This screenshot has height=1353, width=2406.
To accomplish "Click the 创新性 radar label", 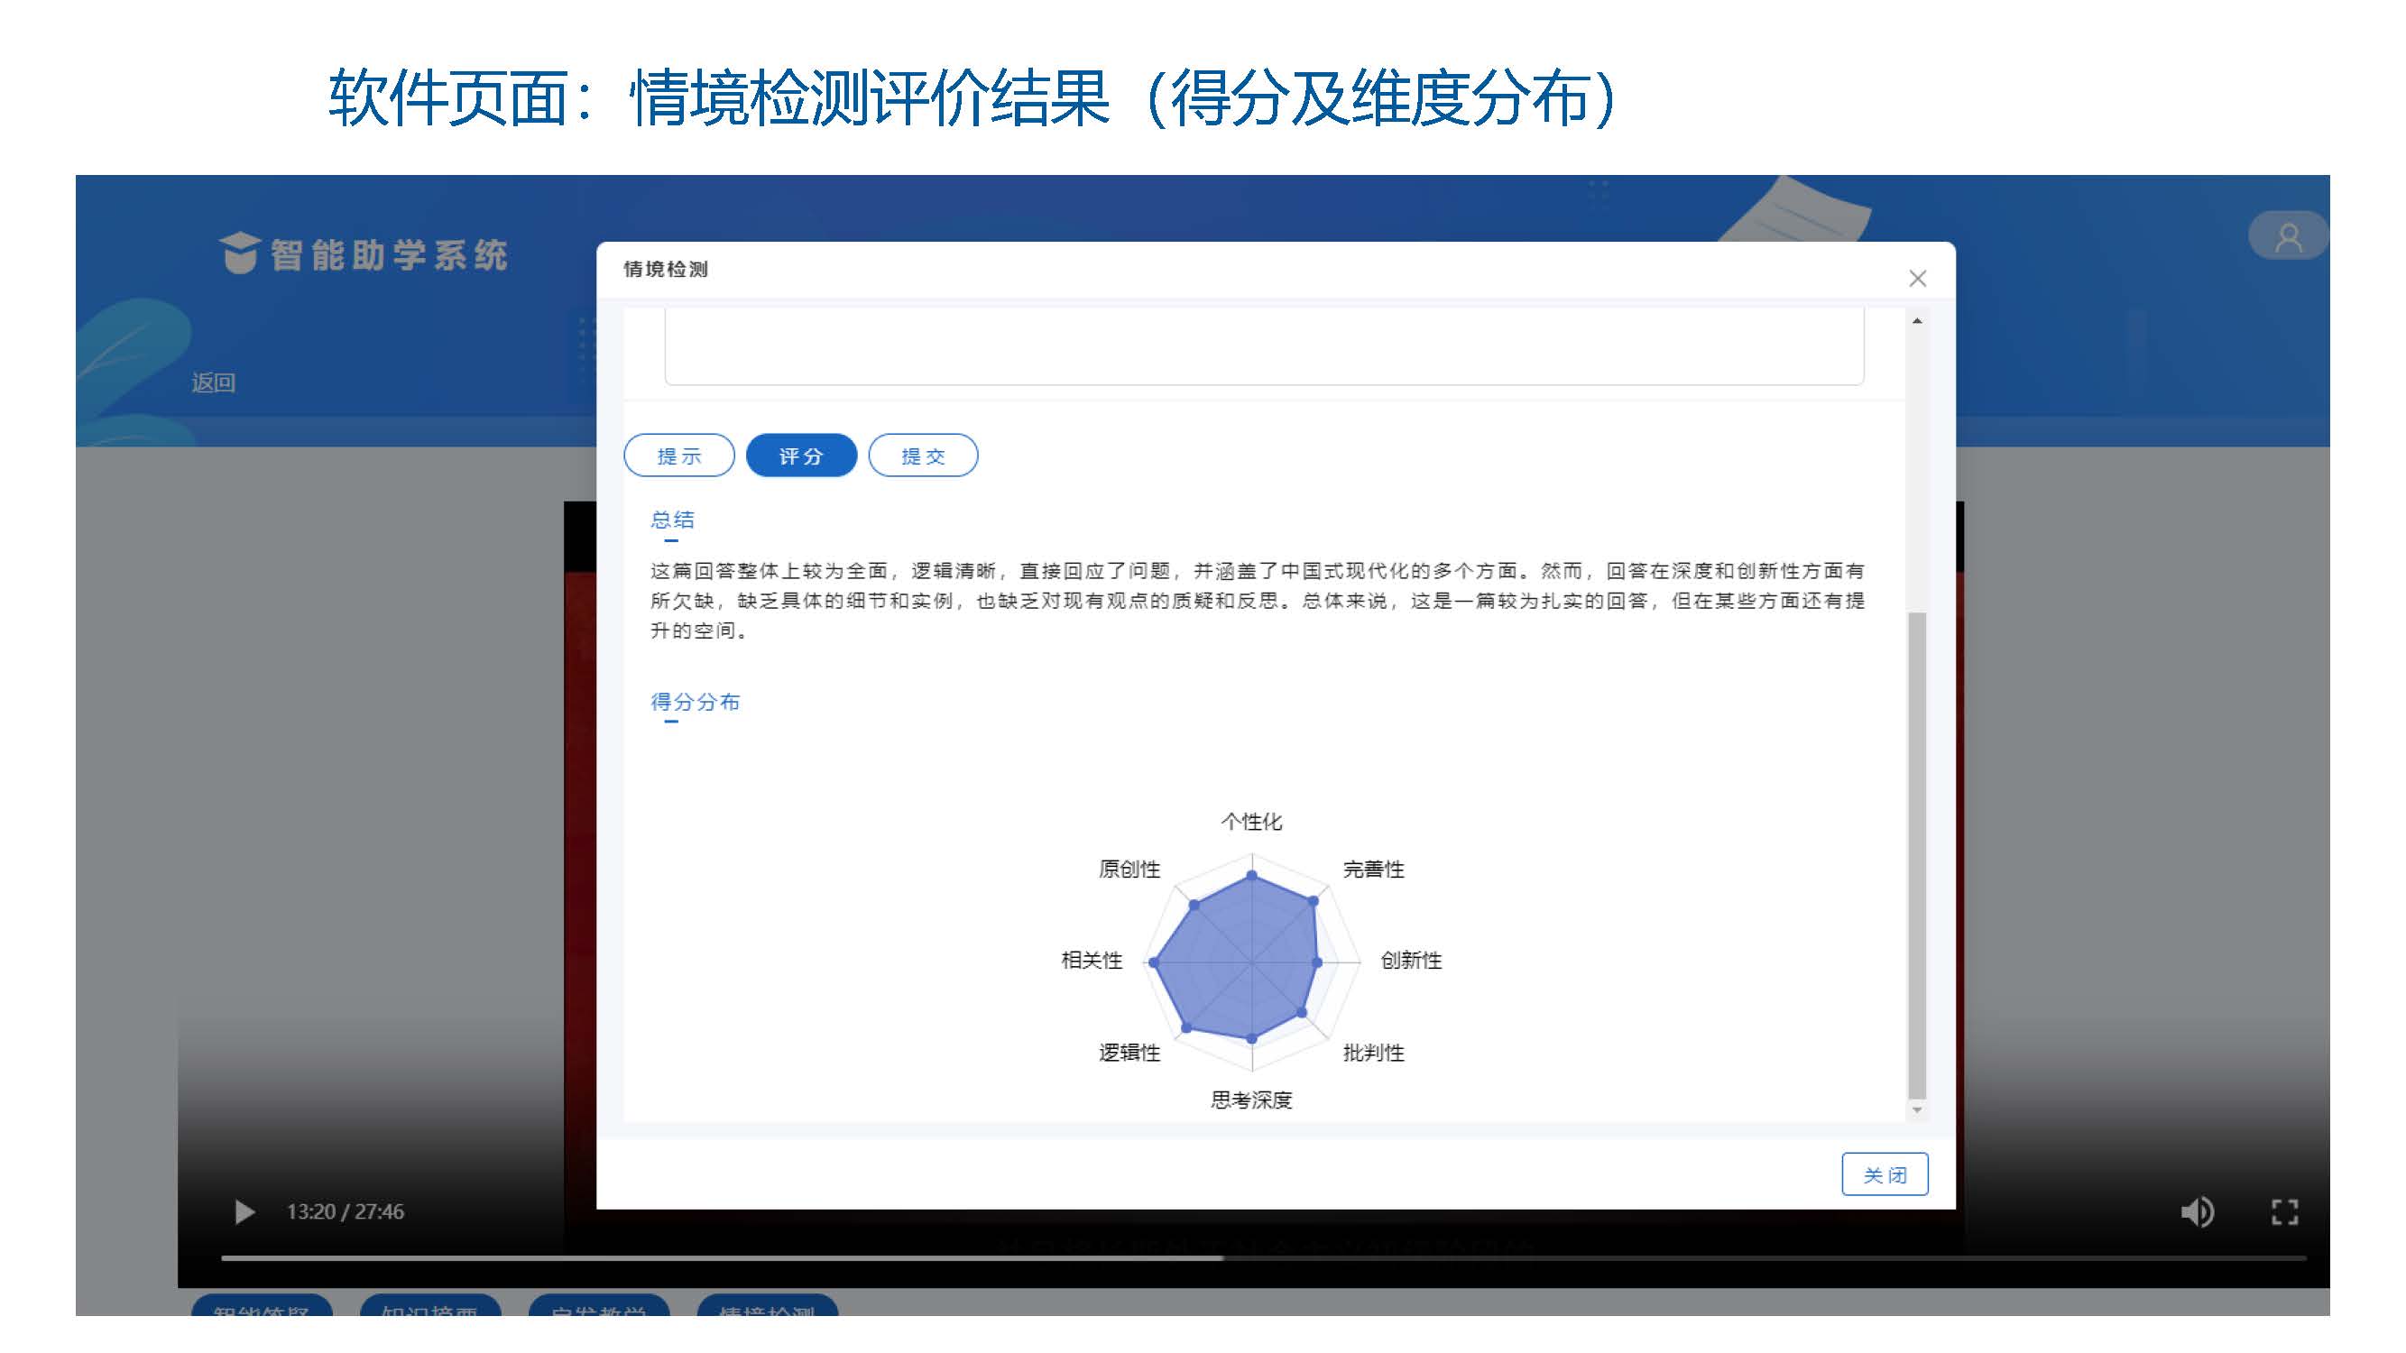I will [1410, 959].
